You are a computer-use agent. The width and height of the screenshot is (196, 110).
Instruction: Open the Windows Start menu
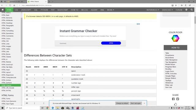2,108
